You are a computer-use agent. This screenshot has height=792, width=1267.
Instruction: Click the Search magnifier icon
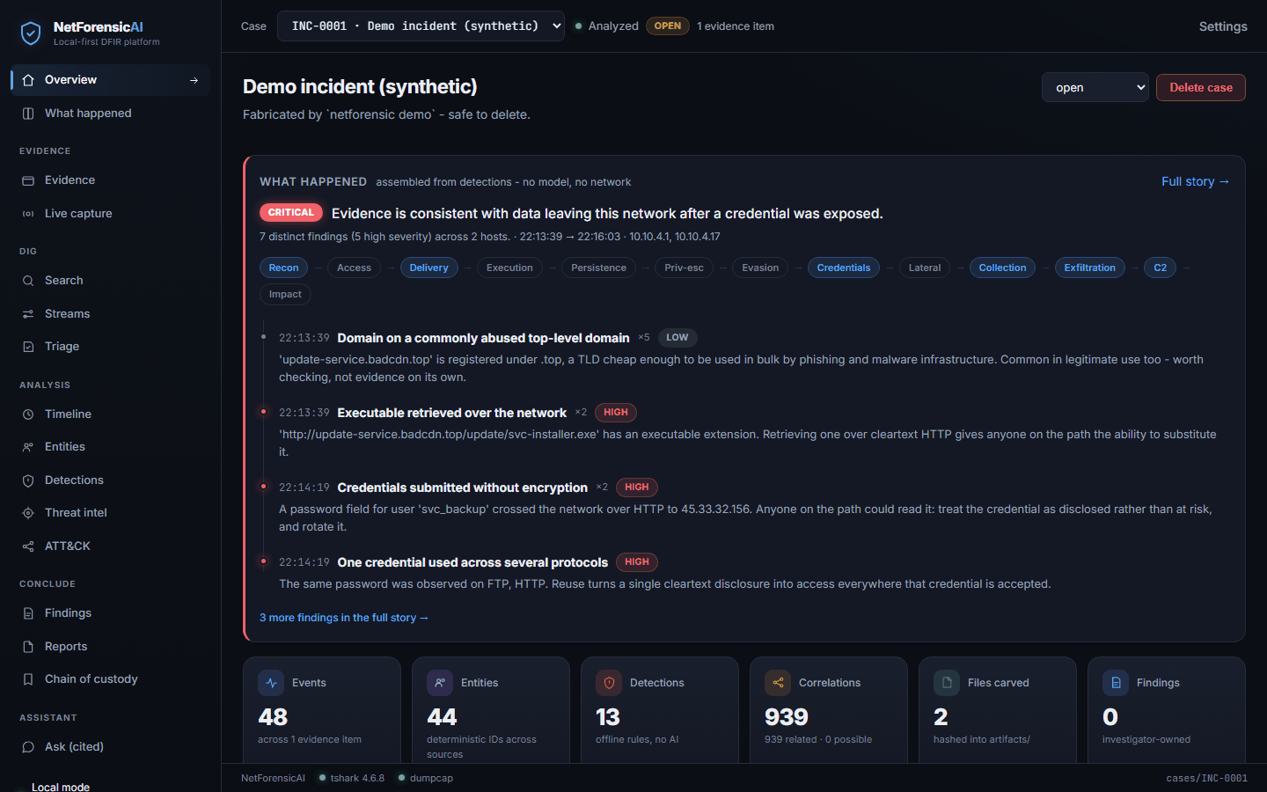coord(28,281)
